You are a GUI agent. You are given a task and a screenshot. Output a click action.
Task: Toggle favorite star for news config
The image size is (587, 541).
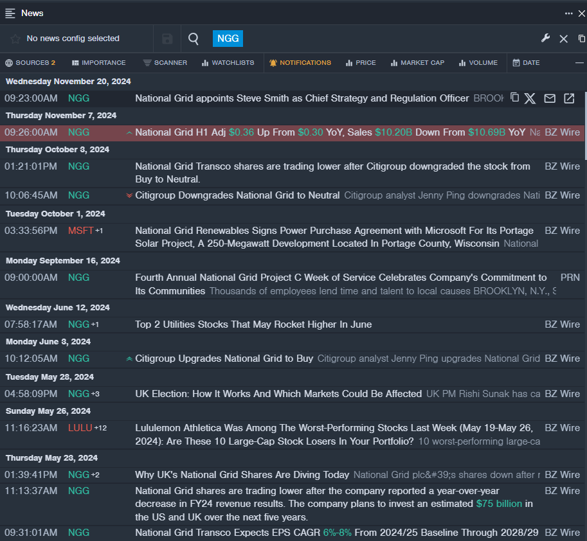(15, 39)
